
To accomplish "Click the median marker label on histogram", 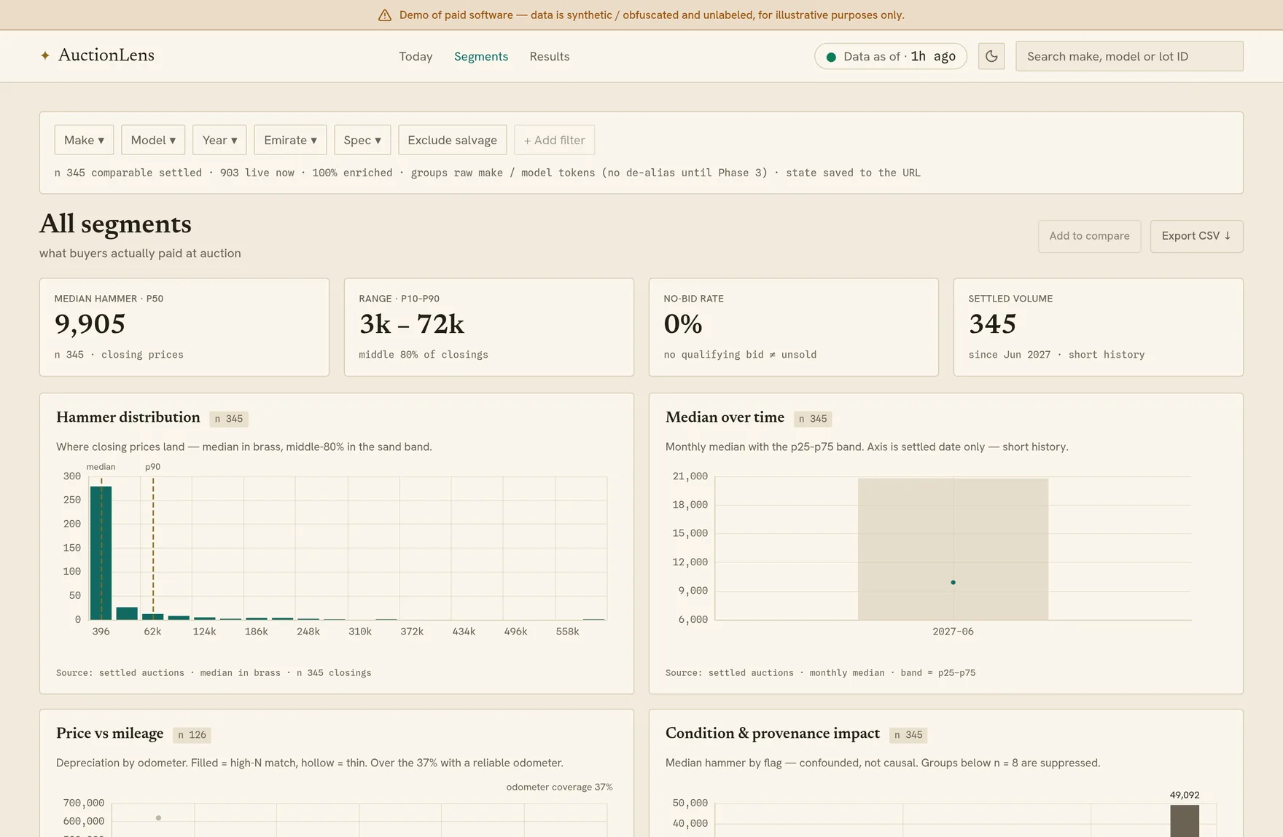I will [101, 467].
